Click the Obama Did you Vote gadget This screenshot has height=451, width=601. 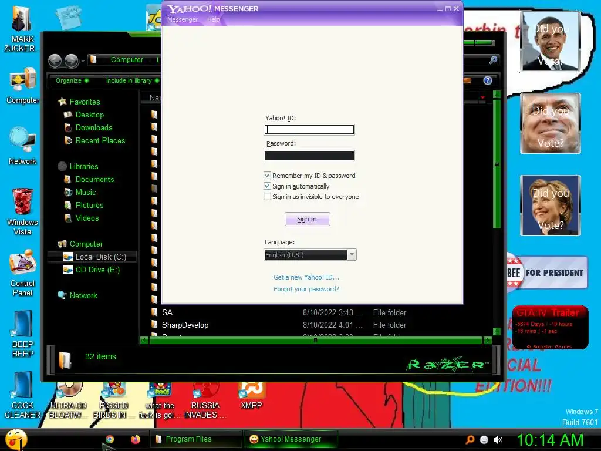pyautogui.click(x=551, y=41)
